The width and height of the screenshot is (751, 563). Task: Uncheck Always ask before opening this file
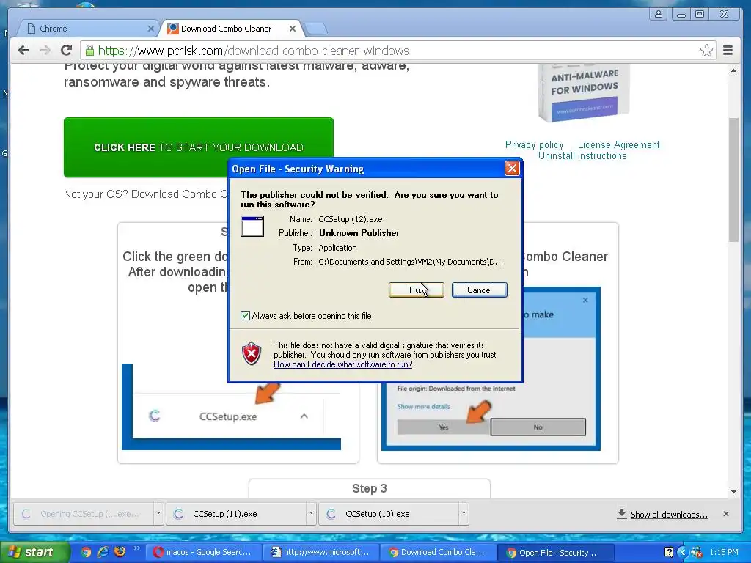coord(245,315)
